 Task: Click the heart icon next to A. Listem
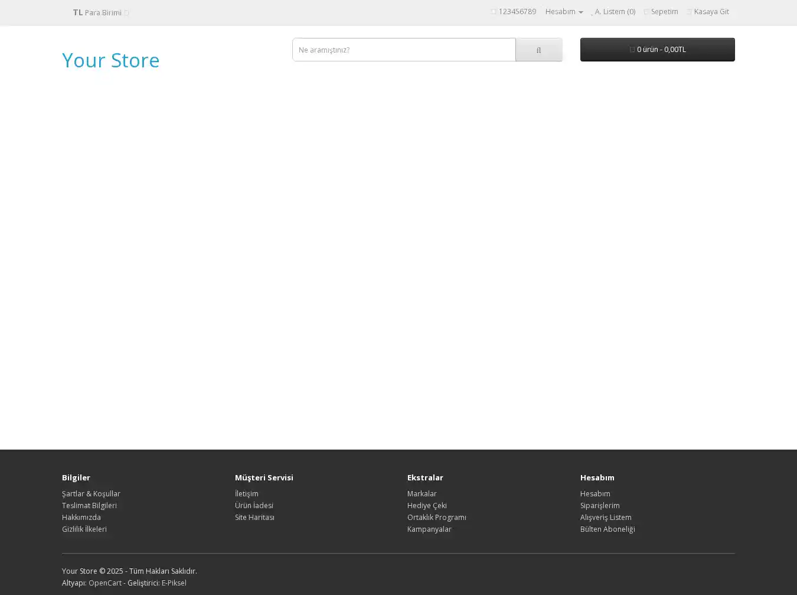[592, 12]
